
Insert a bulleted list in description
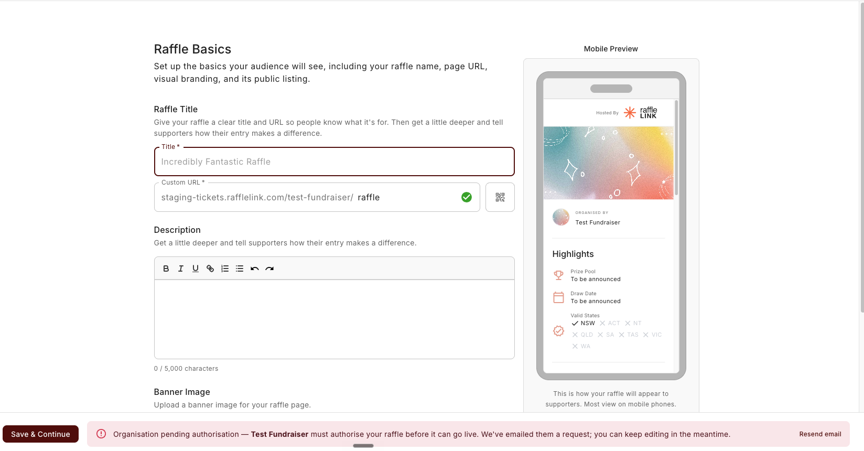pos(240,269)
